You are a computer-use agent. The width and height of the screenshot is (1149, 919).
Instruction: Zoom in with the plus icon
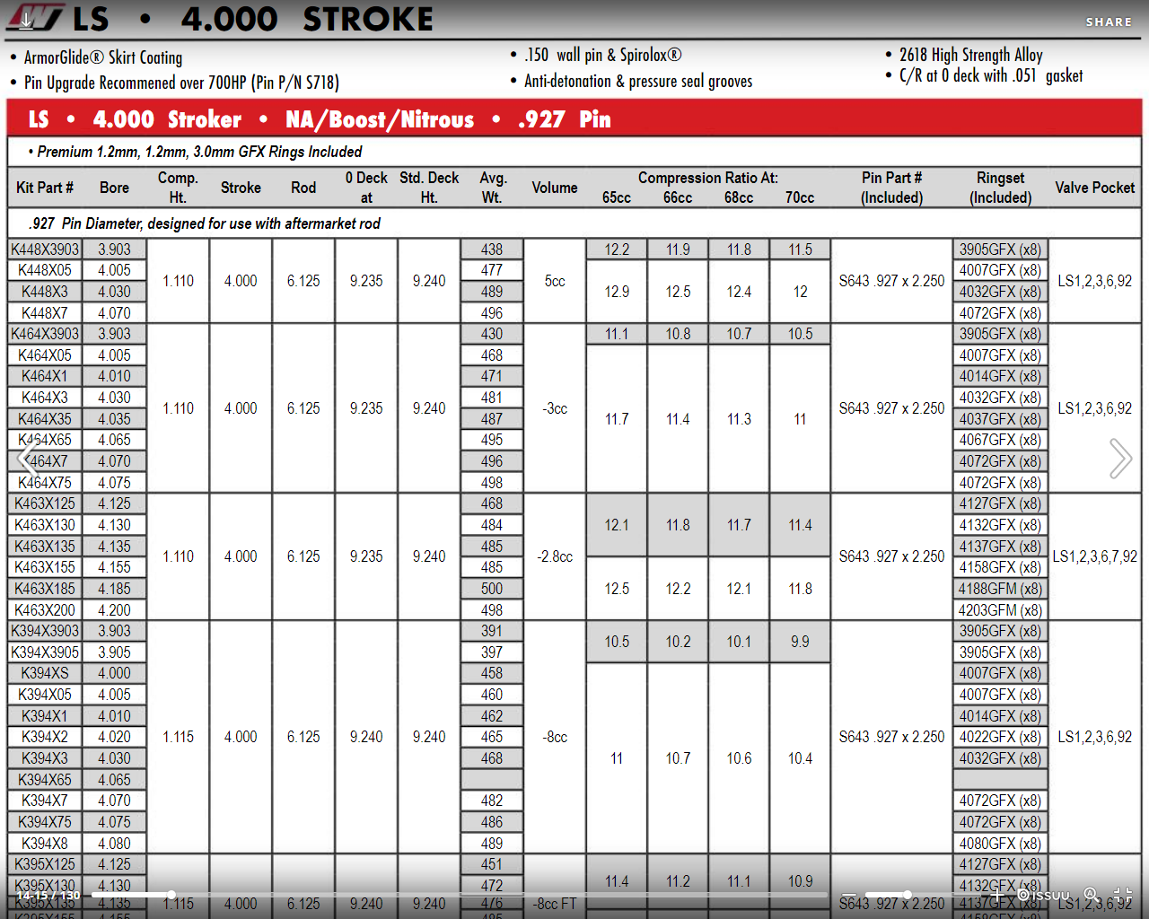point(996,895)
